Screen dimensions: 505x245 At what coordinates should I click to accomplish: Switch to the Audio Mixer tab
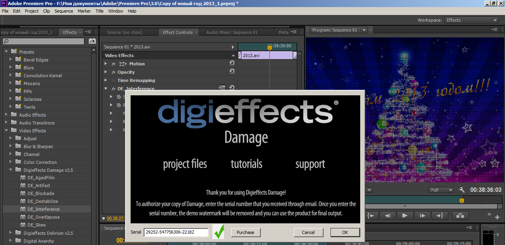click(x=232, y=32)
